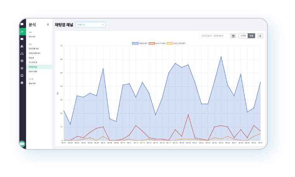
Task: Open the FAQ 봇 menu item
Action: (31, 57)
